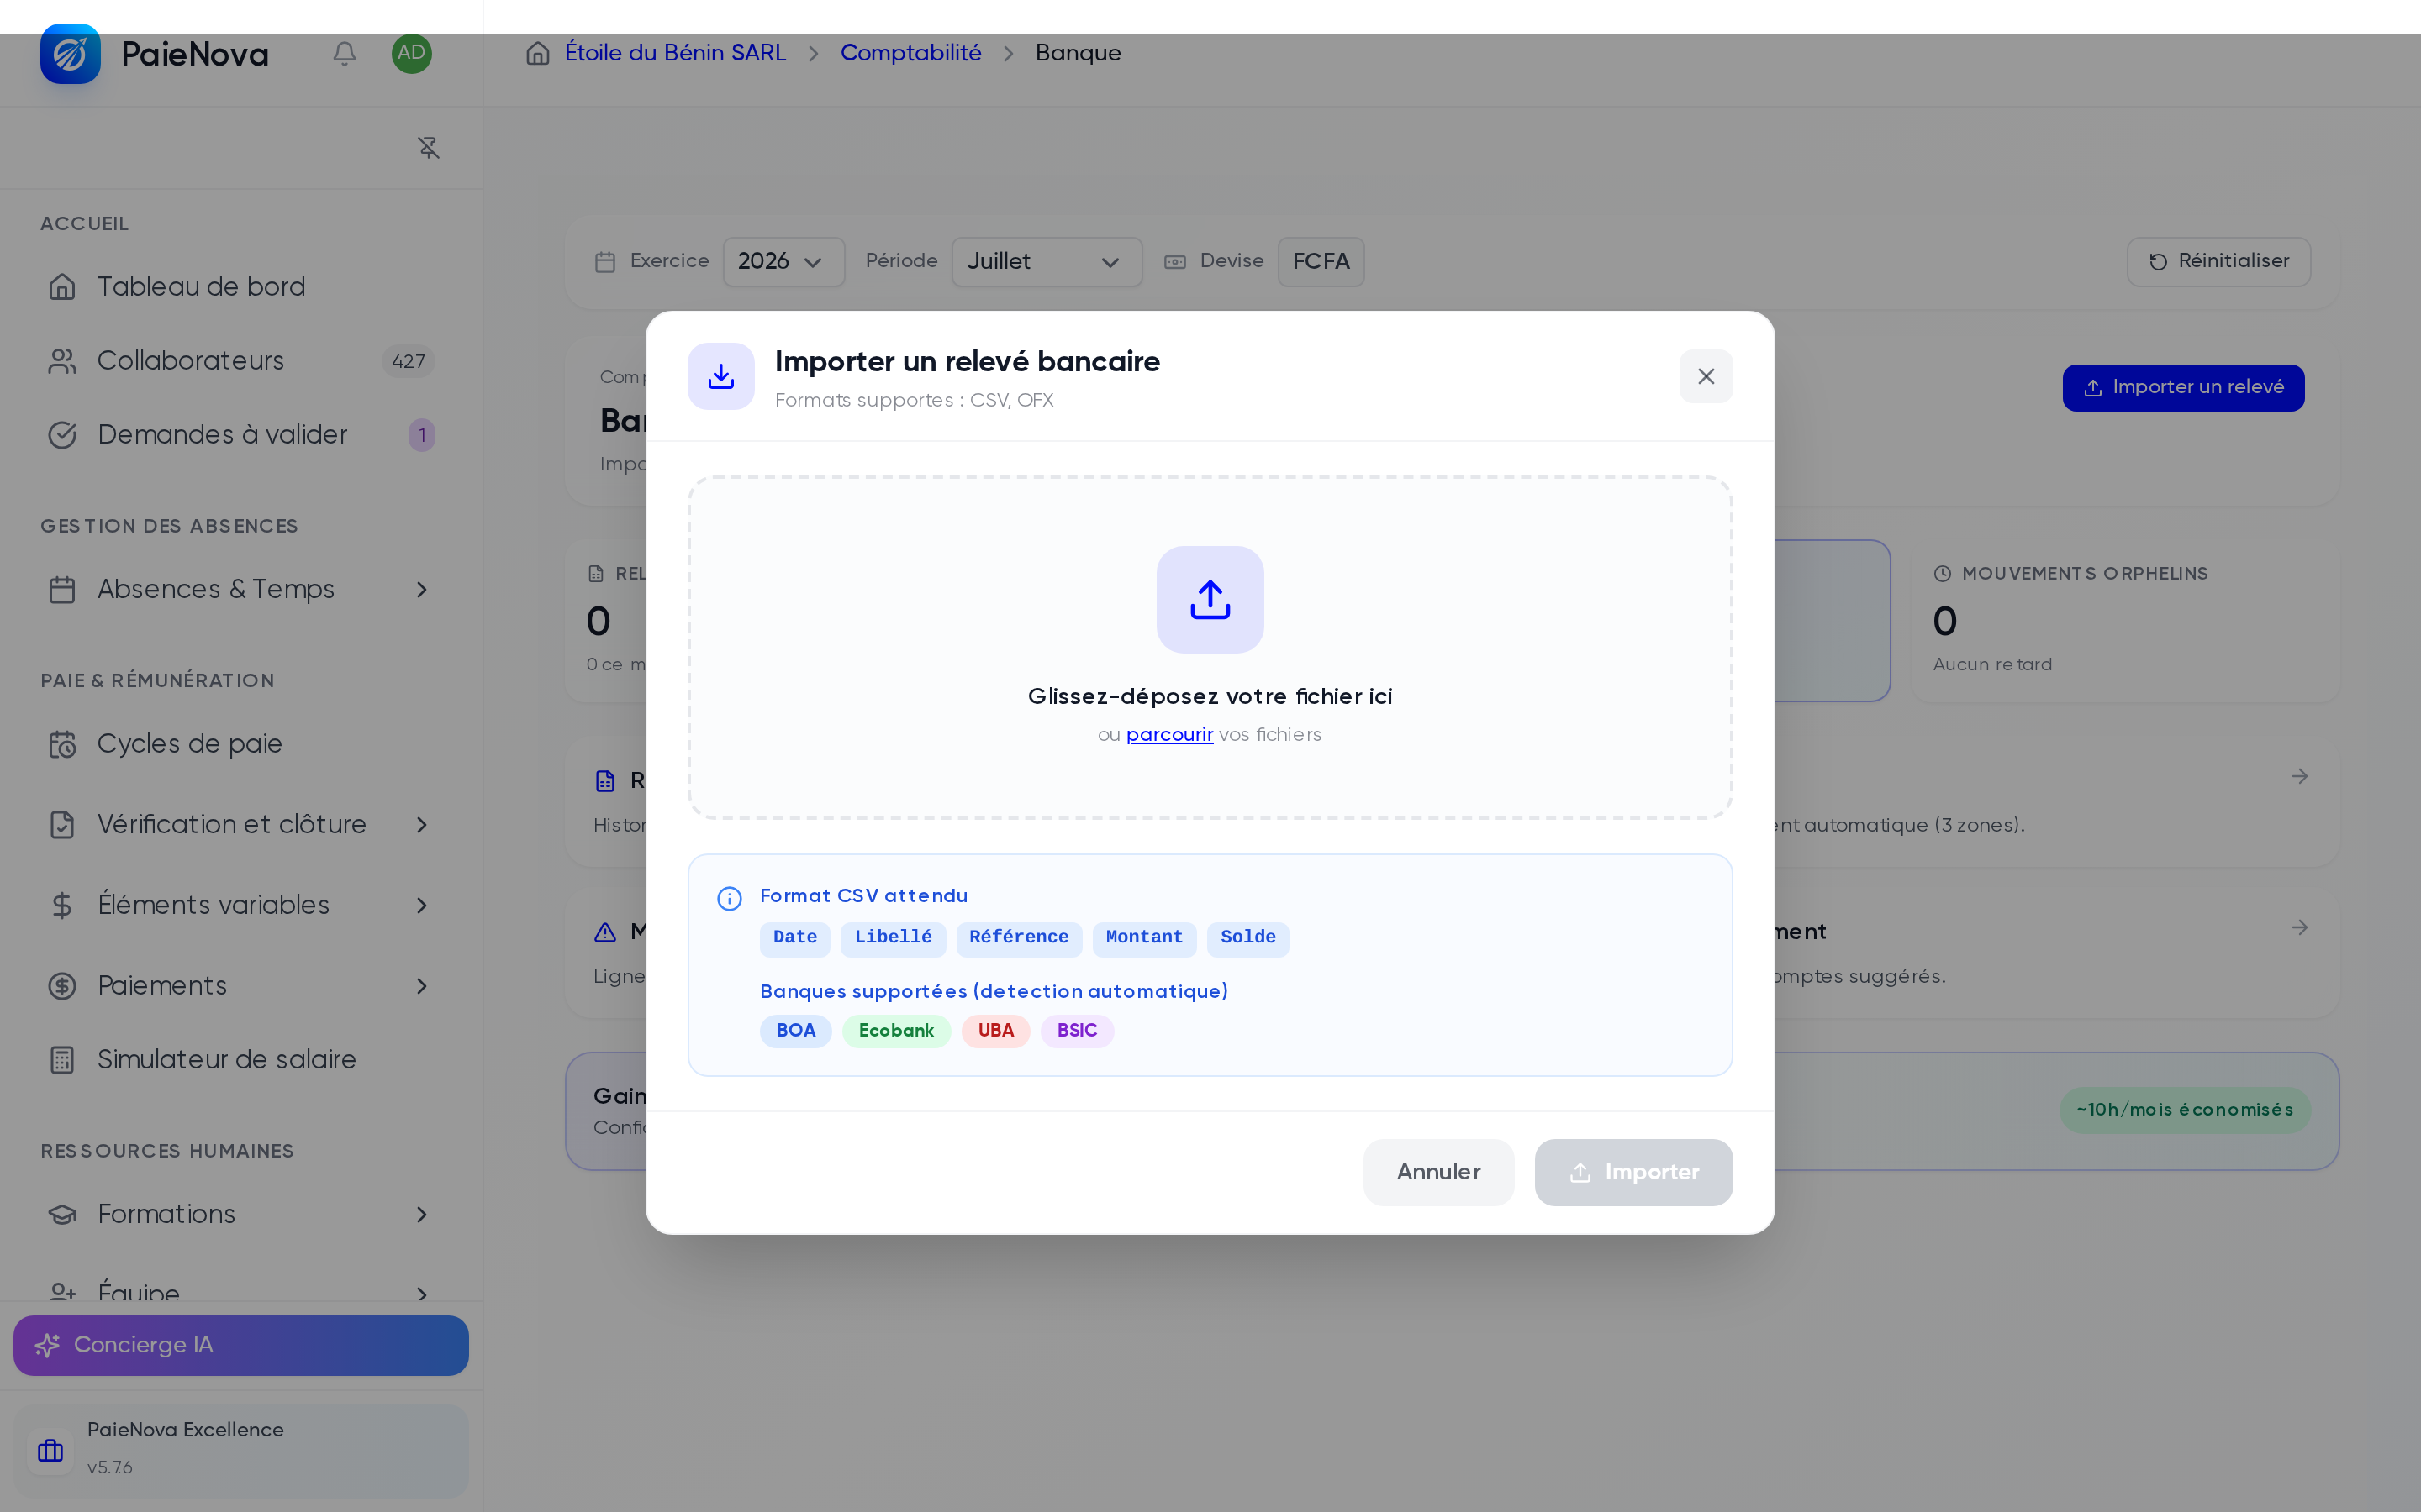This screenshot has height=1512, width=2421.
Task: Click the Formations graduation cap icon
Action: (62, 1214)
